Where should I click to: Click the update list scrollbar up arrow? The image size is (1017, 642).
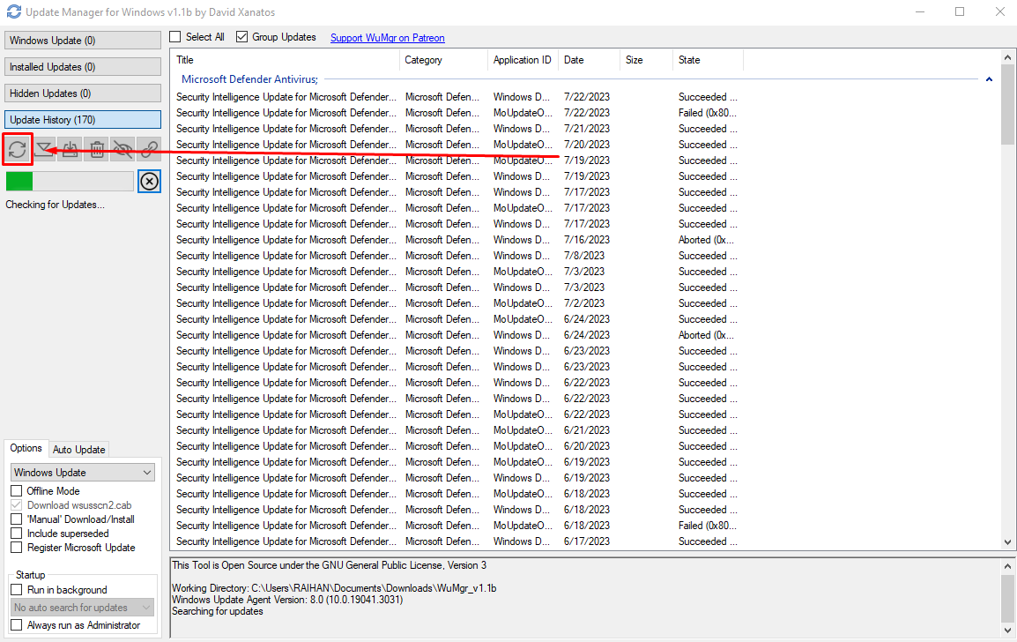(x=1007, y=57)
